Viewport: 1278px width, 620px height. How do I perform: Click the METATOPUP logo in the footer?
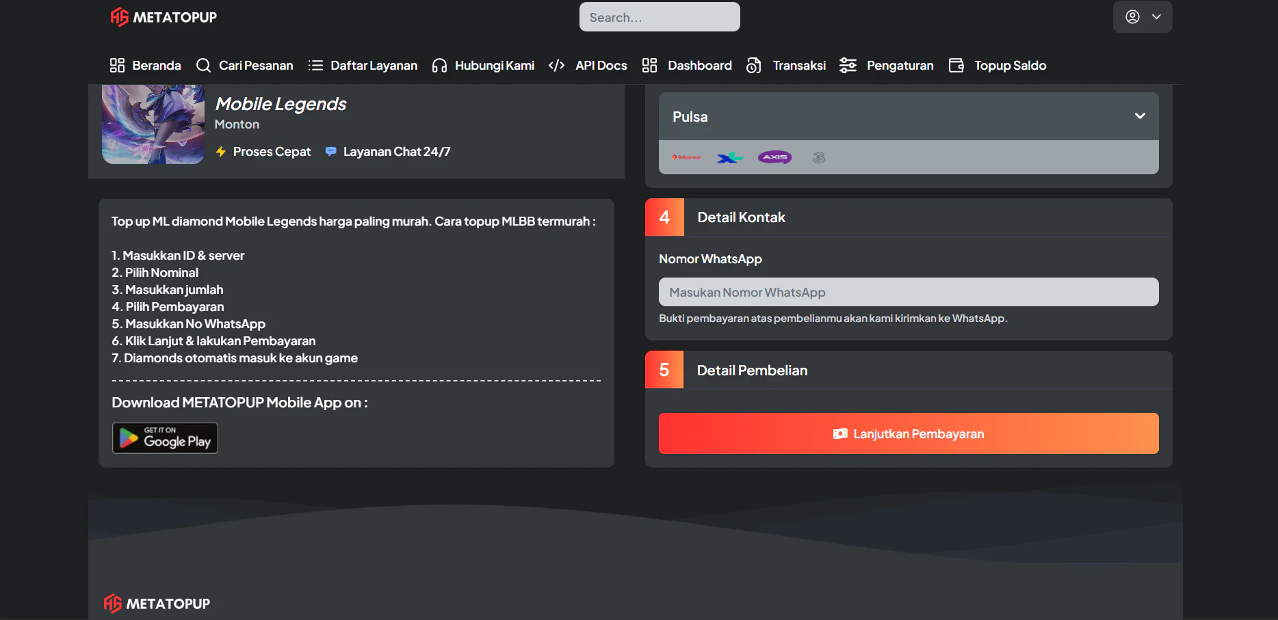click(x=157, y=604)
